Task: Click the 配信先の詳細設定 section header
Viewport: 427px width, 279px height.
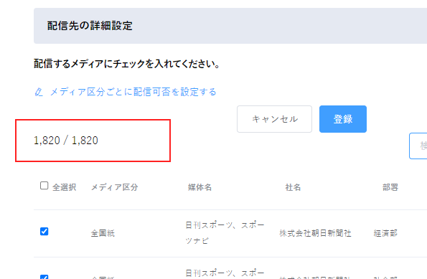Action: click(x=90, y=26)
